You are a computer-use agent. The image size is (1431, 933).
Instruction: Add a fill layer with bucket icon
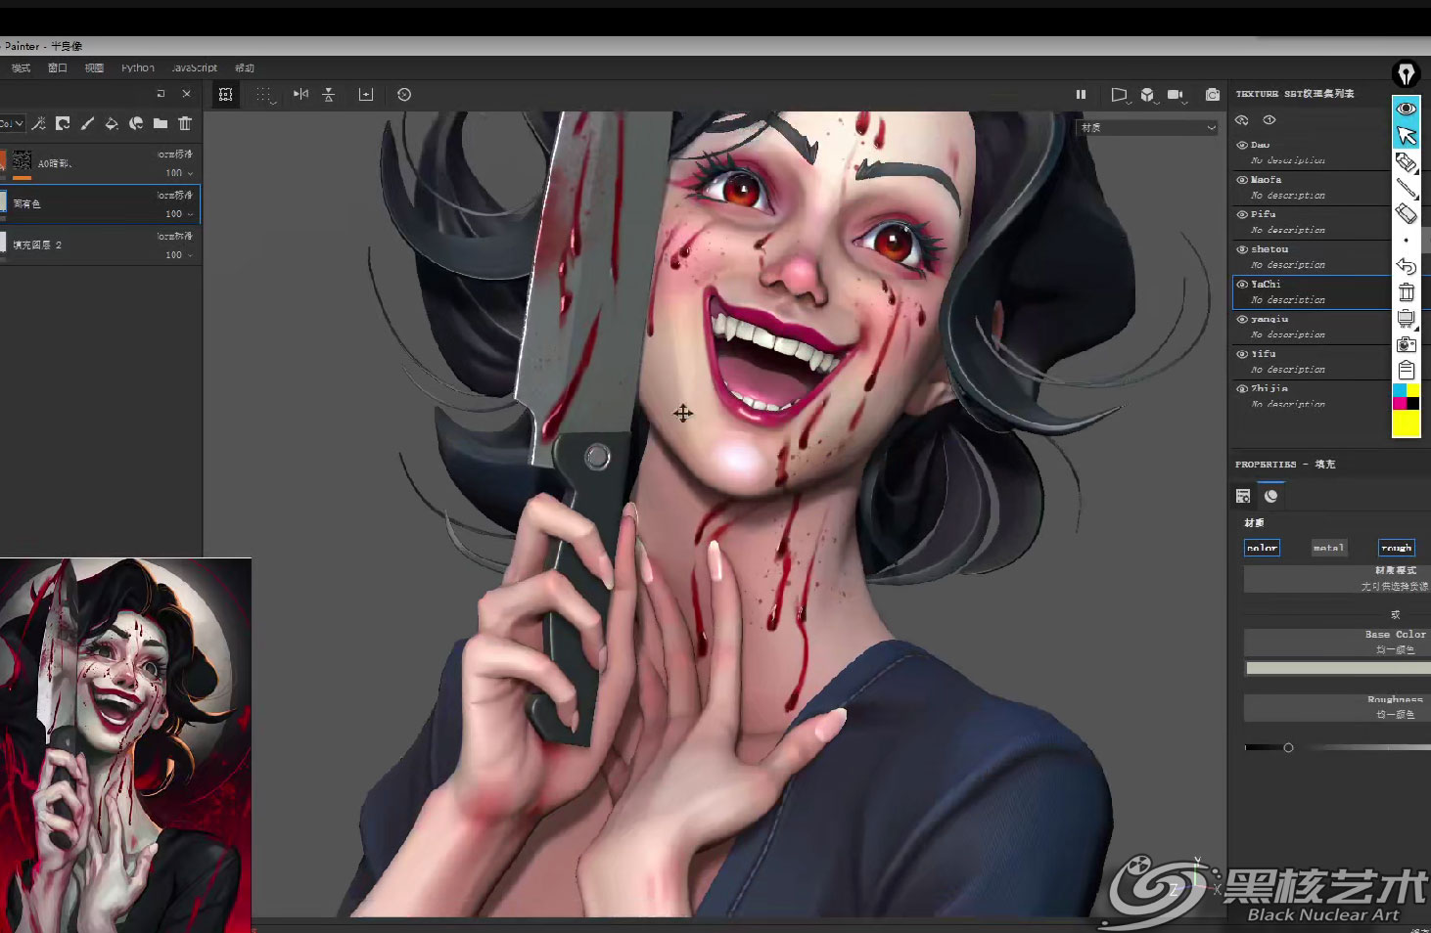(x=112, y=123)
